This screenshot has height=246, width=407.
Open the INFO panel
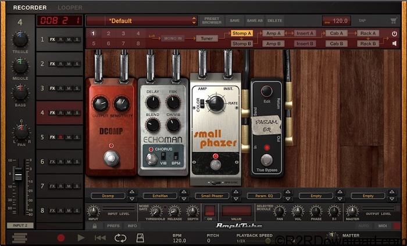click(x=132, y=226)
